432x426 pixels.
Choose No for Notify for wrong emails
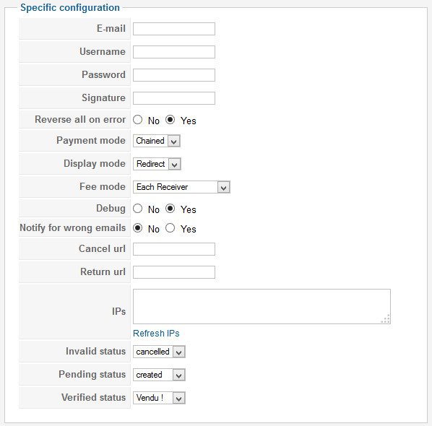(137, 228)
